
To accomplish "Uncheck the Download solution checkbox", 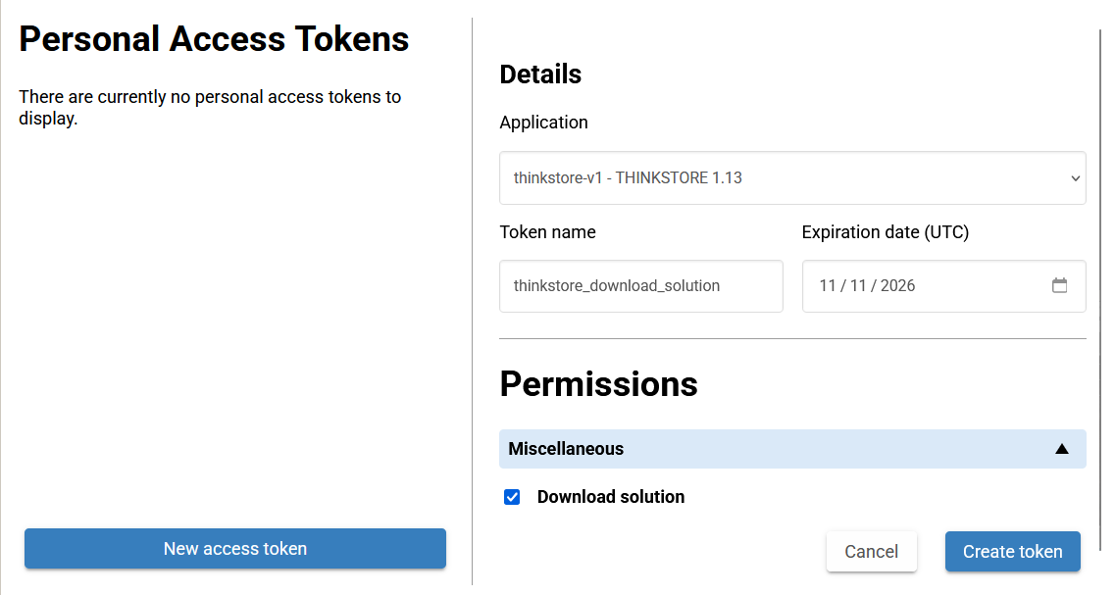I will [512, 497].
